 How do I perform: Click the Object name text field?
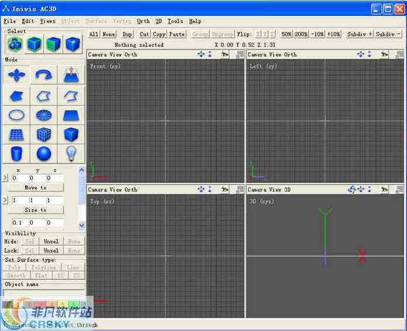pos(44,292)
